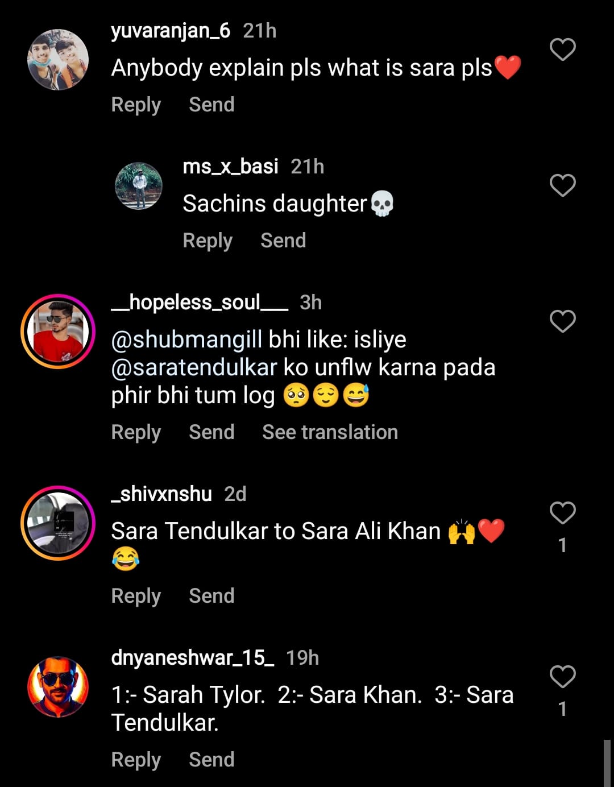This screenshot has width=614, height=787.
Task: View _shivxnshu's story avatar
Action: click(x=58, y=523)
